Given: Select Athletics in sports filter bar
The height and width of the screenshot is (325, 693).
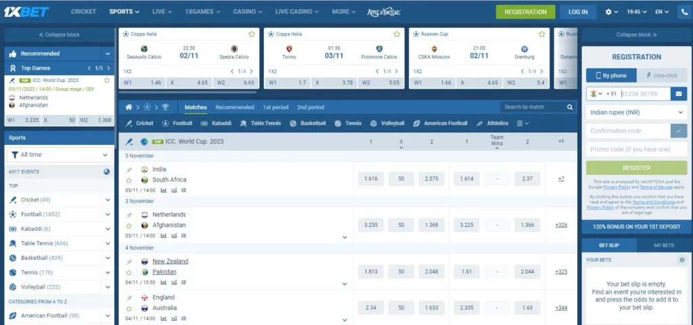Looking at the screenshot, I should pyautogui.click(x=493, y=123).
